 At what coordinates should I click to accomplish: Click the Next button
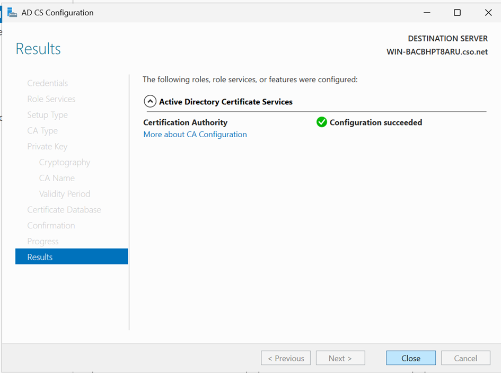pyautogui.click(x=340, y=358)
